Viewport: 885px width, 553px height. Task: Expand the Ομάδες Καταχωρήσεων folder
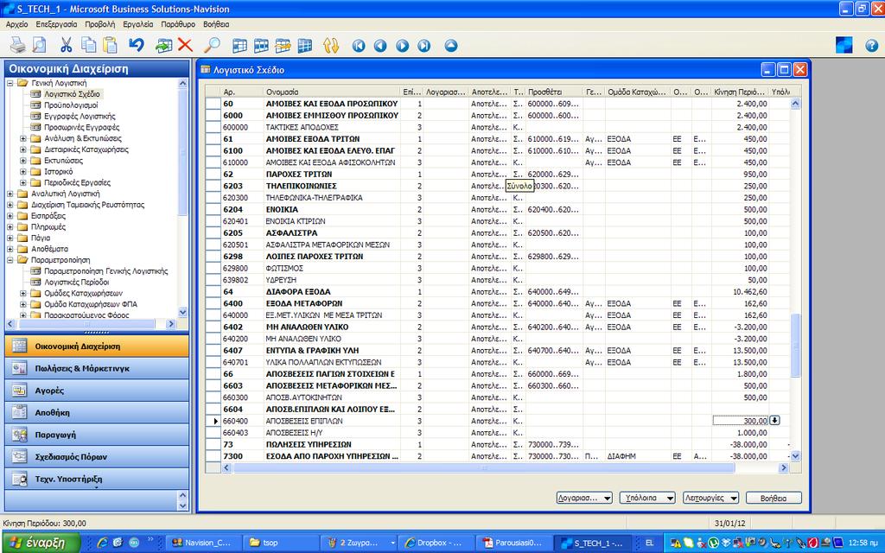(23, 294)
